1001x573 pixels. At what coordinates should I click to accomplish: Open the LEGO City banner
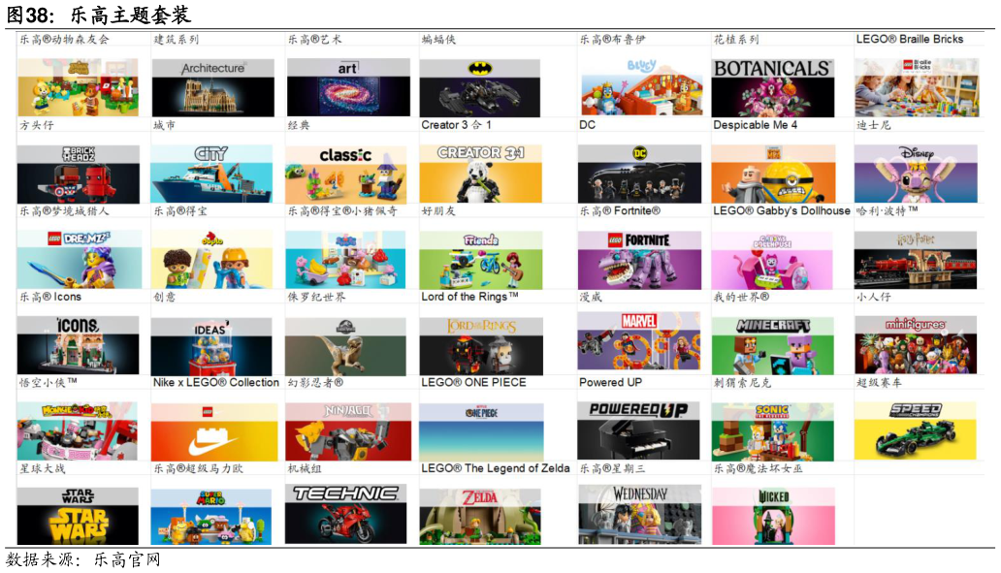(x=212, y=174)
